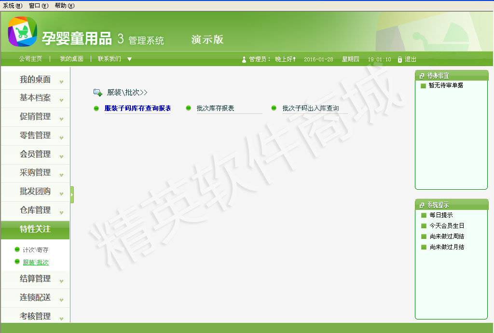The image size is (494, 333).
Task: Open the 窗口(W) menu
Action: 39,6
